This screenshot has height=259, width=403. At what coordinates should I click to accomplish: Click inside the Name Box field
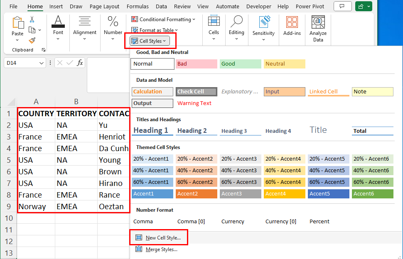tap(22, 63)
